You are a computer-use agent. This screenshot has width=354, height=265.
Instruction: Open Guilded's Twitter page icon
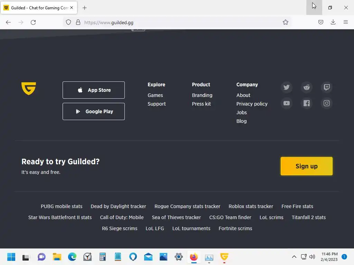(287, 87)
